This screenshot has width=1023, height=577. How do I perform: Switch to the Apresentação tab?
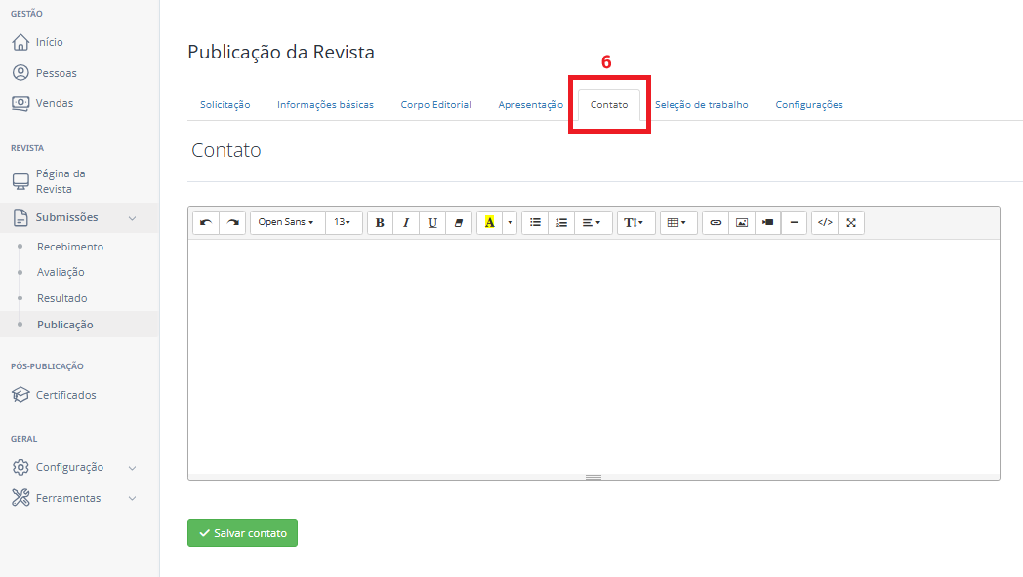pos(530,105)
